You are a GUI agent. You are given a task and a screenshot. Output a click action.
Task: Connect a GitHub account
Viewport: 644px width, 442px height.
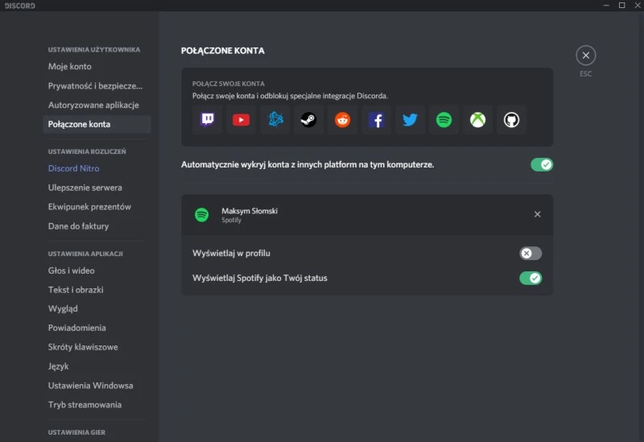(x=511, y=120)
